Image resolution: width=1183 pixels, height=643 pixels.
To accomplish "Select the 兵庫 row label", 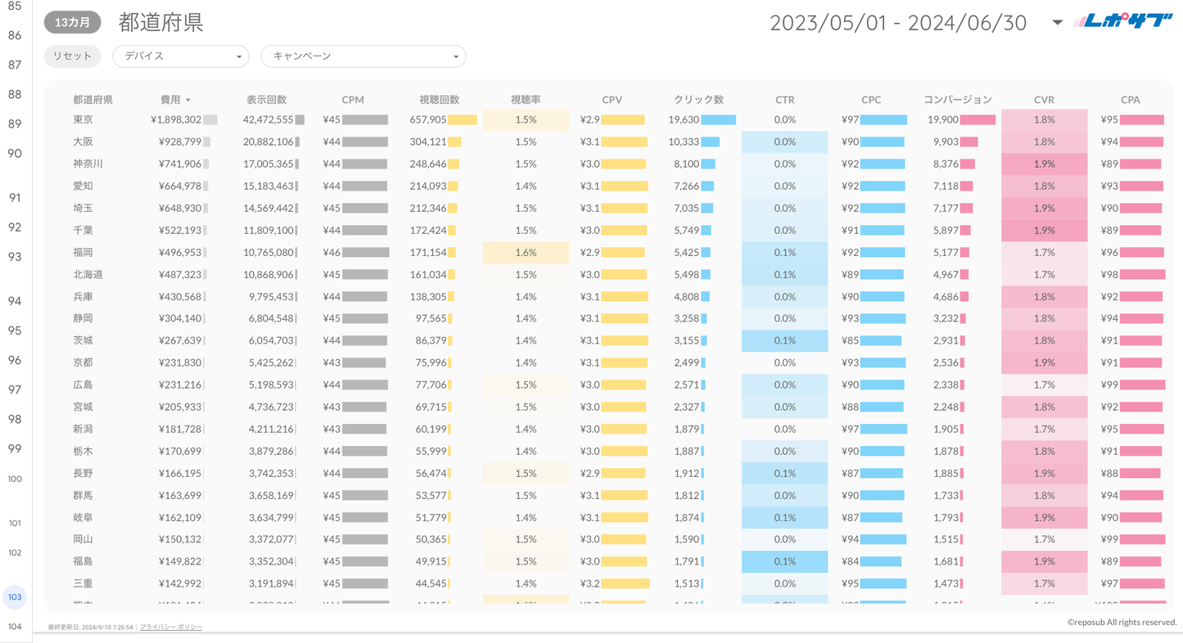I will (x=83, y=296).
